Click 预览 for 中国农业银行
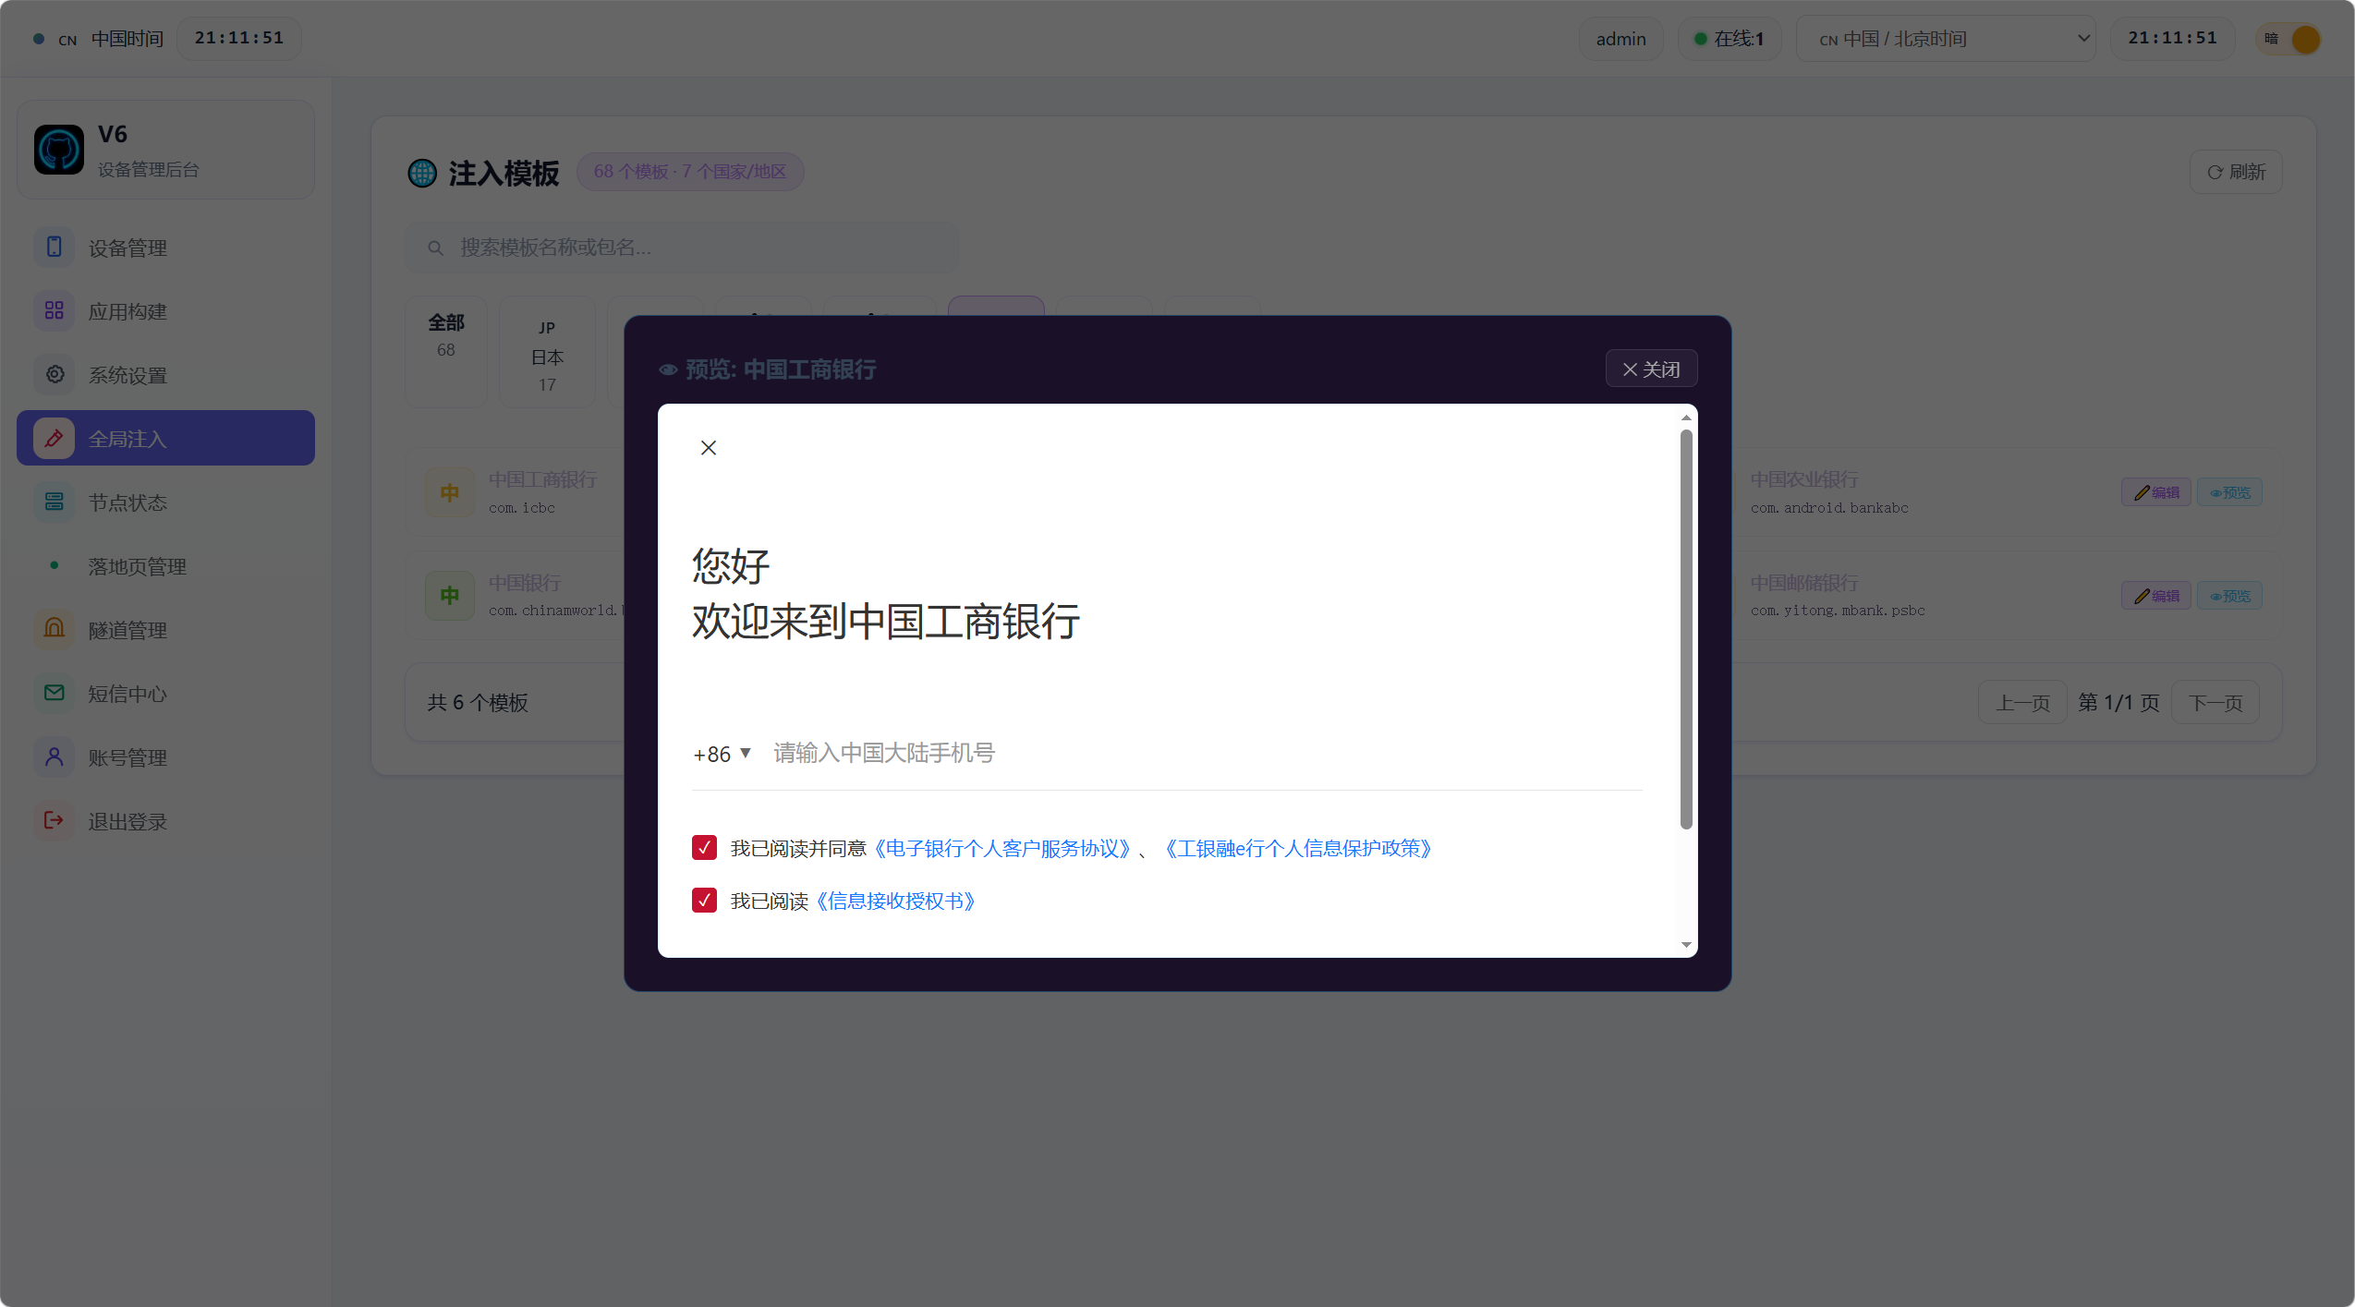The height and width of the screenshot is (1307, 2355). click(x=2229, y=492)
